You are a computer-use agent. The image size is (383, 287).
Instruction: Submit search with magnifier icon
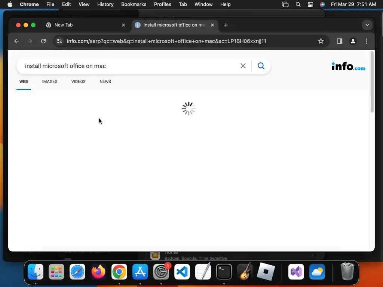coord(261,66)
